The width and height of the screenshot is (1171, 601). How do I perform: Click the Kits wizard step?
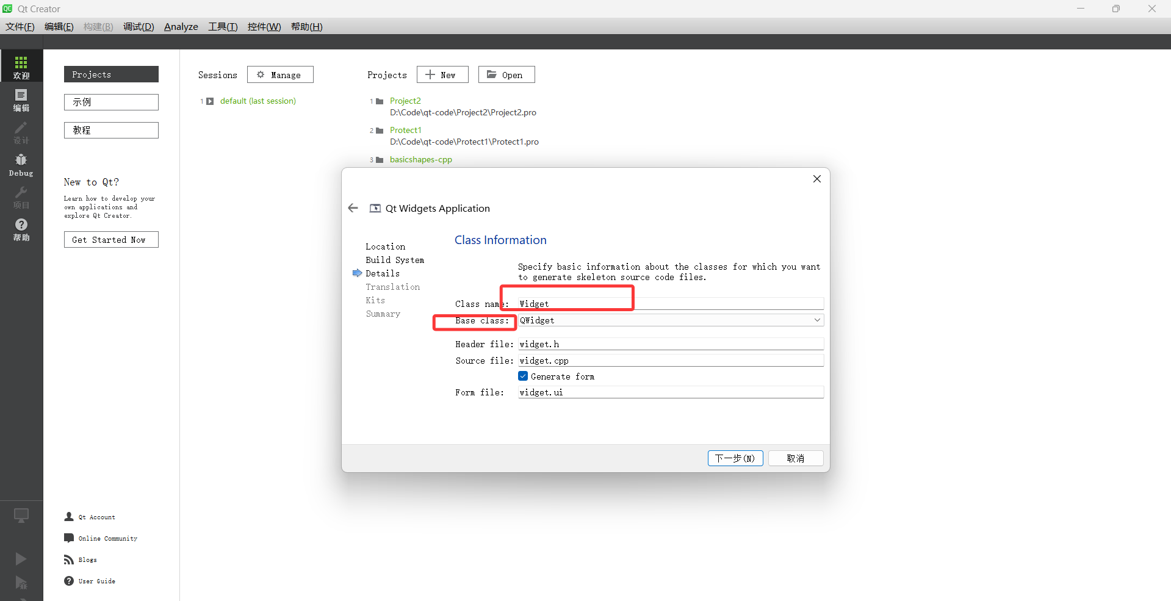375,300
